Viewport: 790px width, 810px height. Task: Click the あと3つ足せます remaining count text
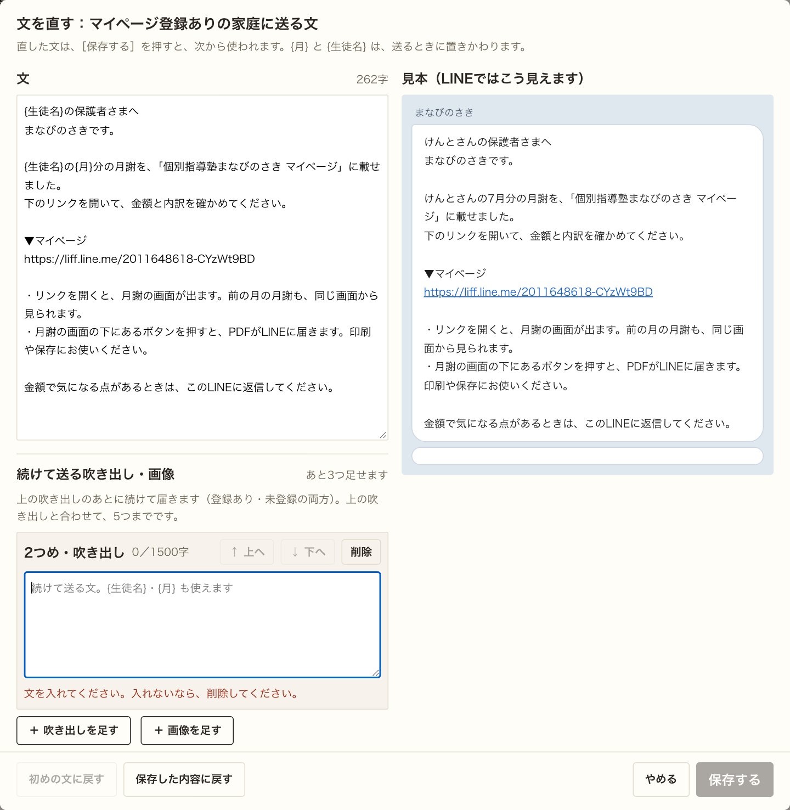[x=347, y=475]
